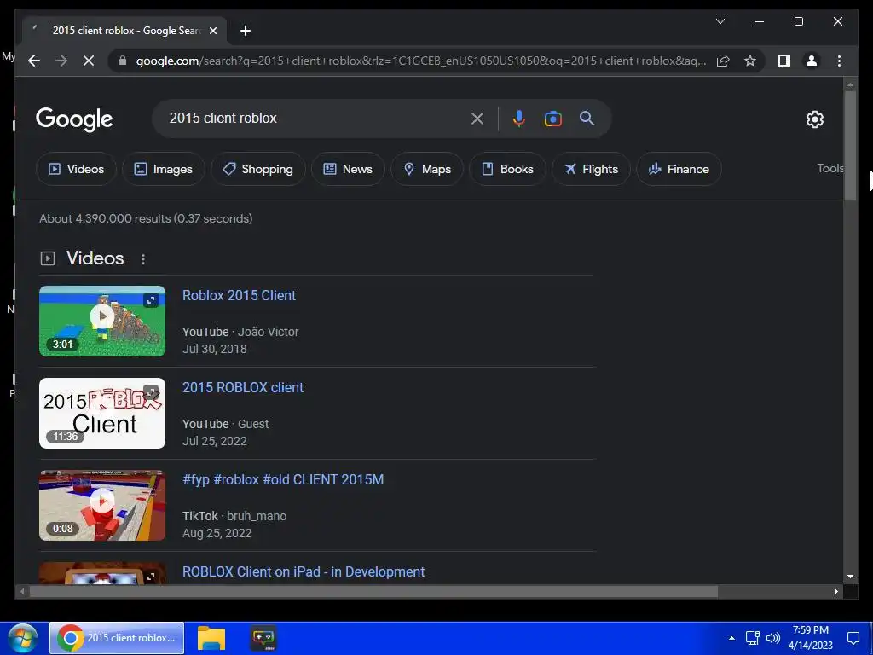Bookmark this page with the star icon

click(x=750, y=61)
